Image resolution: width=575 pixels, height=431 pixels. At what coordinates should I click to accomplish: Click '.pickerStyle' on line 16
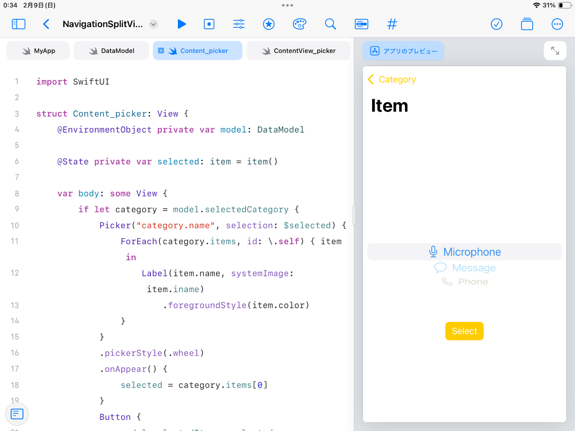(131, 353)
